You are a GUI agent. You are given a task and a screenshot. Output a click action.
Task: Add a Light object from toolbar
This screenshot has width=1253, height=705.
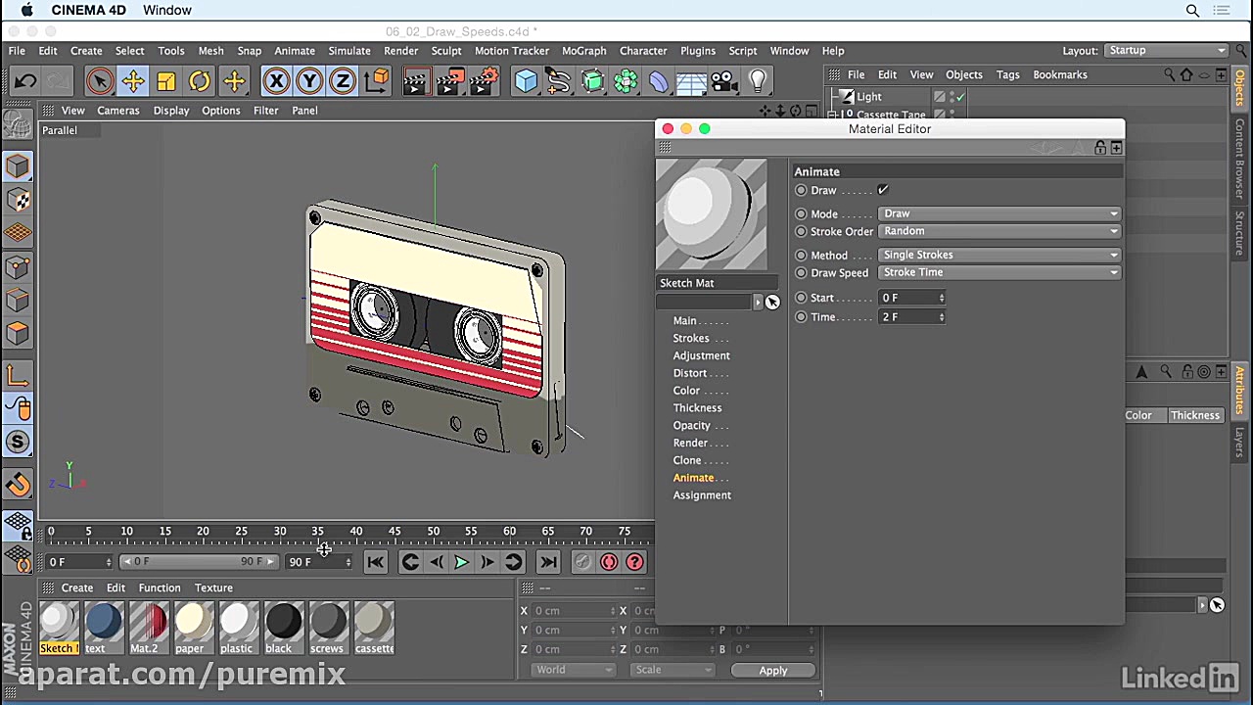click(758, 81)
